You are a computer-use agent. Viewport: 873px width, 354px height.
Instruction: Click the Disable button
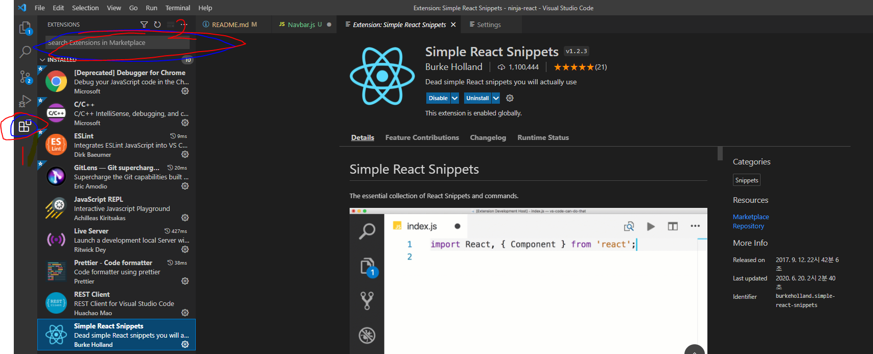pos(438,98)
